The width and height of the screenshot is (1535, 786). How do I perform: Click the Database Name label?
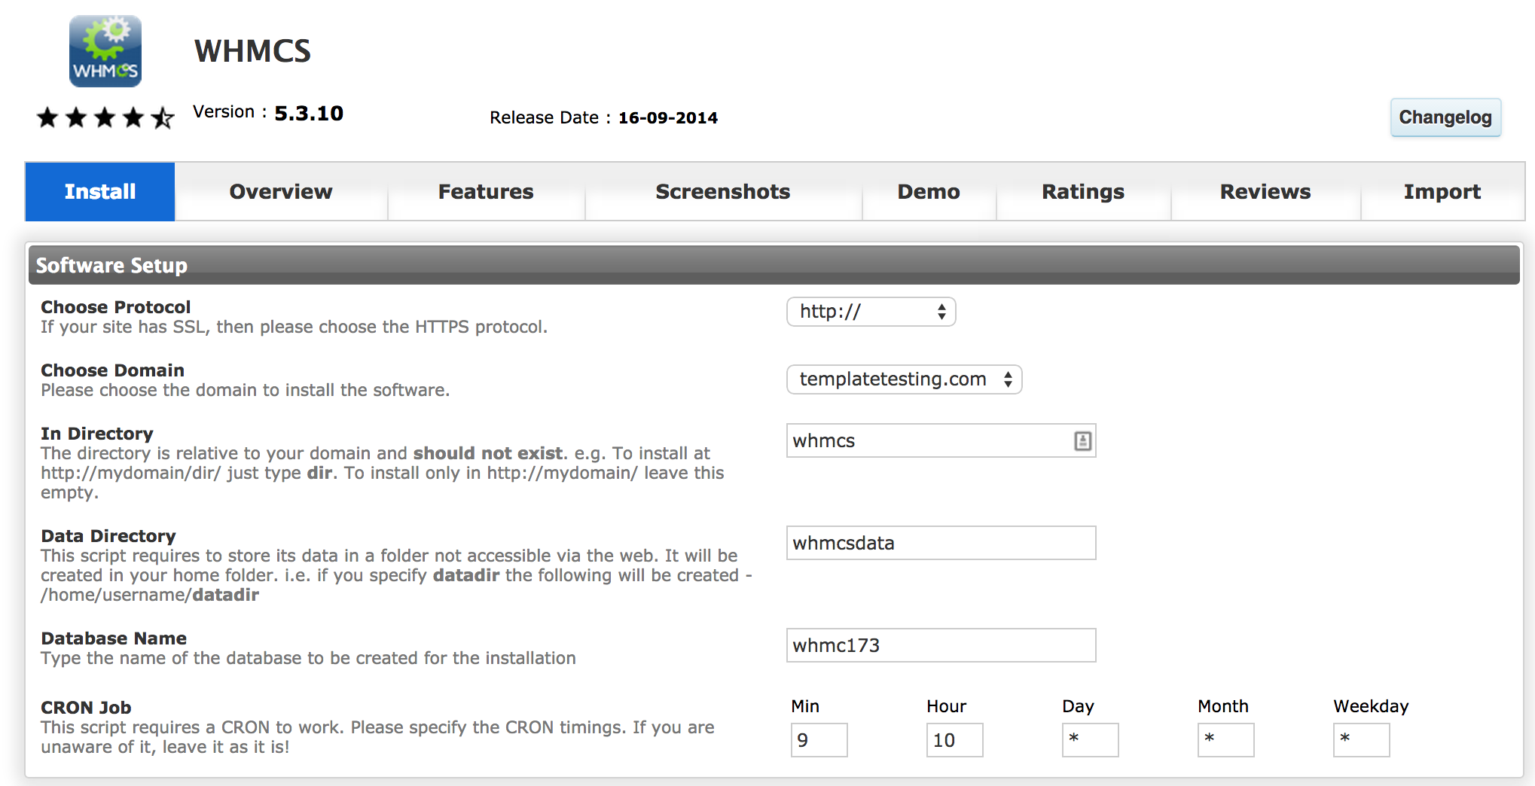click(x=114, y=638)
